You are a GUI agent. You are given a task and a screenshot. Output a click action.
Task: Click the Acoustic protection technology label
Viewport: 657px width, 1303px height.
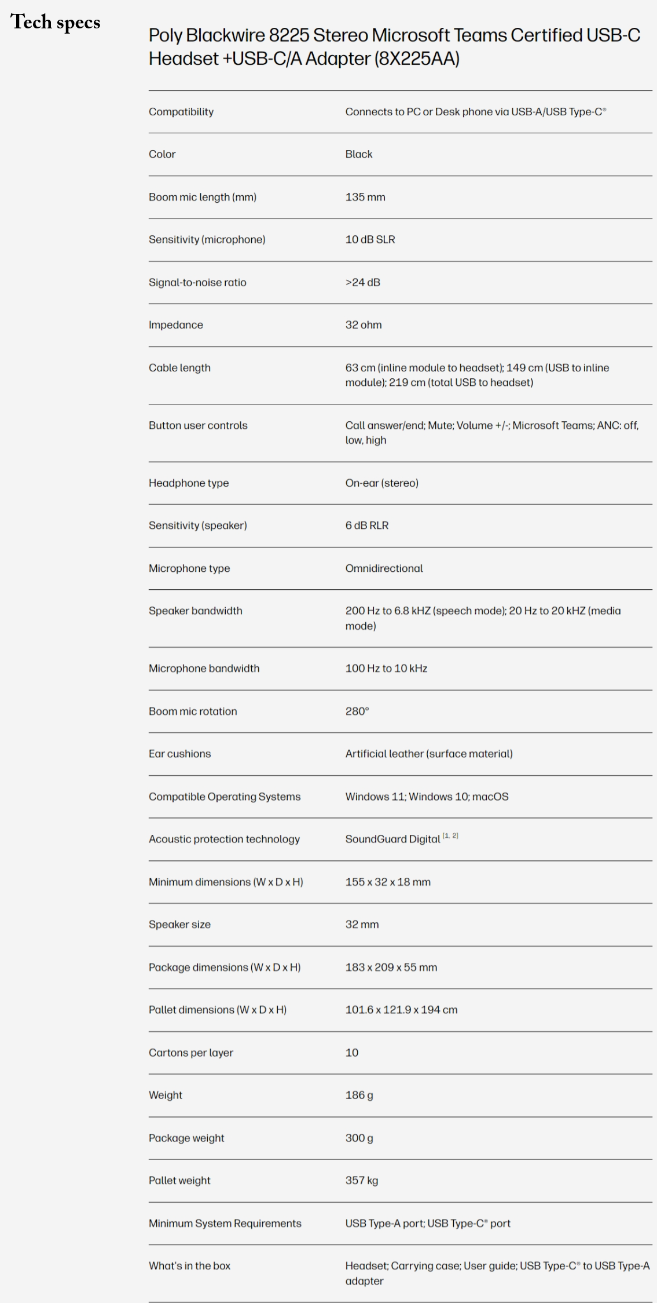[x=224, y=839]
